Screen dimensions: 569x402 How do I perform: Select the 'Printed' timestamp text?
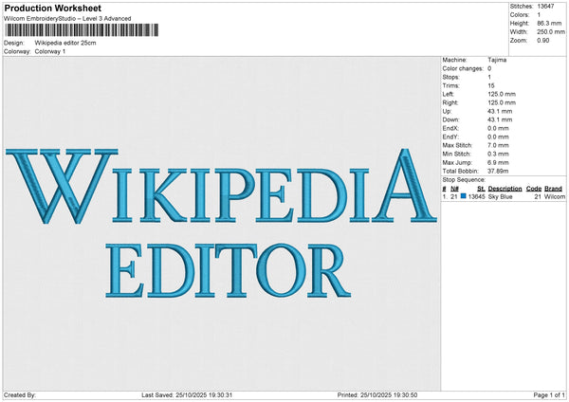377,395
